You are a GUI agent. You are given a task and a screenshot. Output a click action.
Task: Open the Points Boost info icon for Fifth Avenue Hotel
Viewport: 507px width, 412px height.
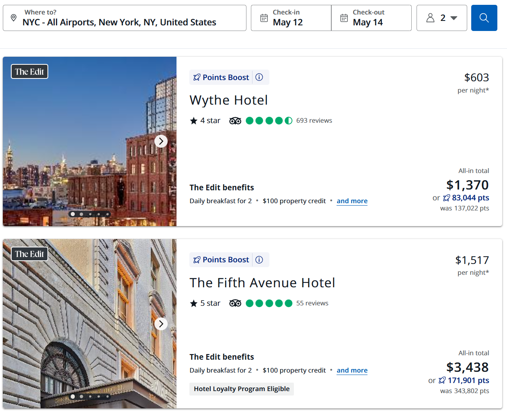tap(259, 260)
